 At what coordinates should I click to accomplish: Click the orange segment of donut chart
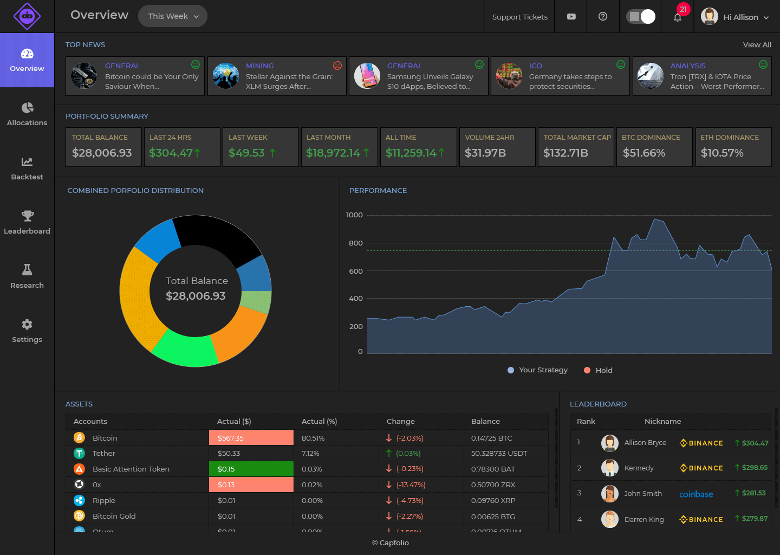point(241,333)
